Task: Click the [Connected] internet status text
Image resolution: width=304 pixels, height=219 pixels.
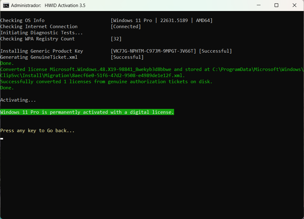Action: [x=126, y=27]
